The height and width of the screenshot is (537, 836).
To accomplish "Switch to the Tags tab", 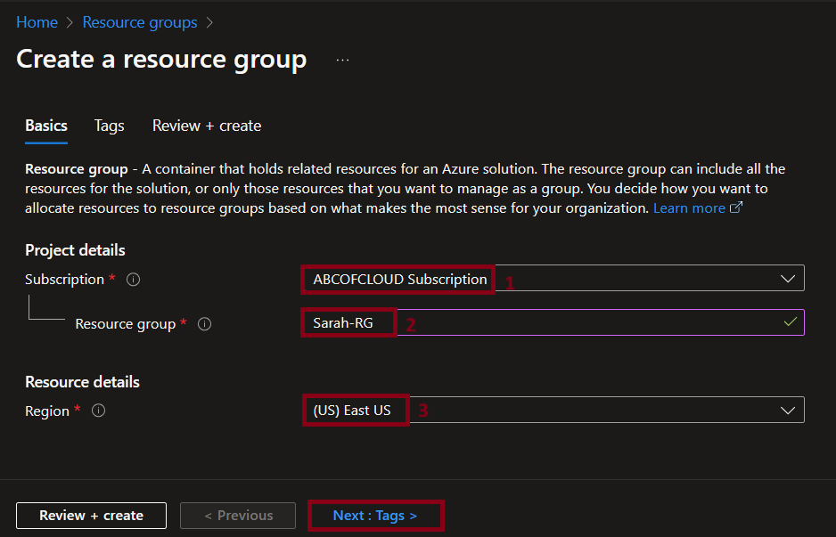I will pos(110,126).
